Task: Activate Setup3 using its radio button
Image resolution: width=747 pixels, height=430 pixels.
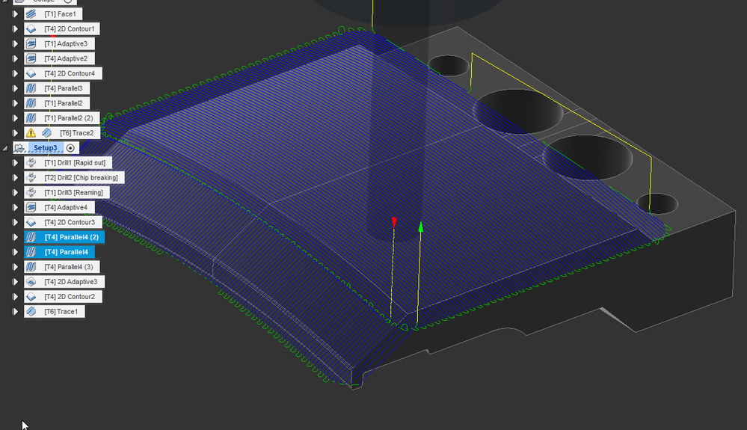Action: point(70,148)
